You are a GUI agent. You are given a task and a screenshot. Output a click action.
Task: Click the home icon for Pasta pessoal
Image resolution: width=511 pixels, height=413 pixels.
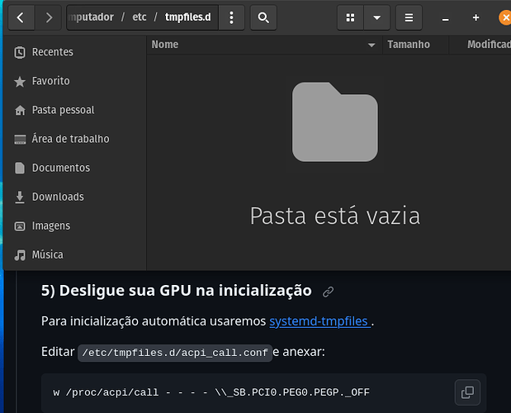tap(20, 110)
